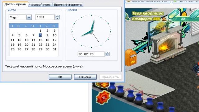This screenshot has height=112, width=199.
Task: Select day 25 in the calendar
Action: click(12, 49)
